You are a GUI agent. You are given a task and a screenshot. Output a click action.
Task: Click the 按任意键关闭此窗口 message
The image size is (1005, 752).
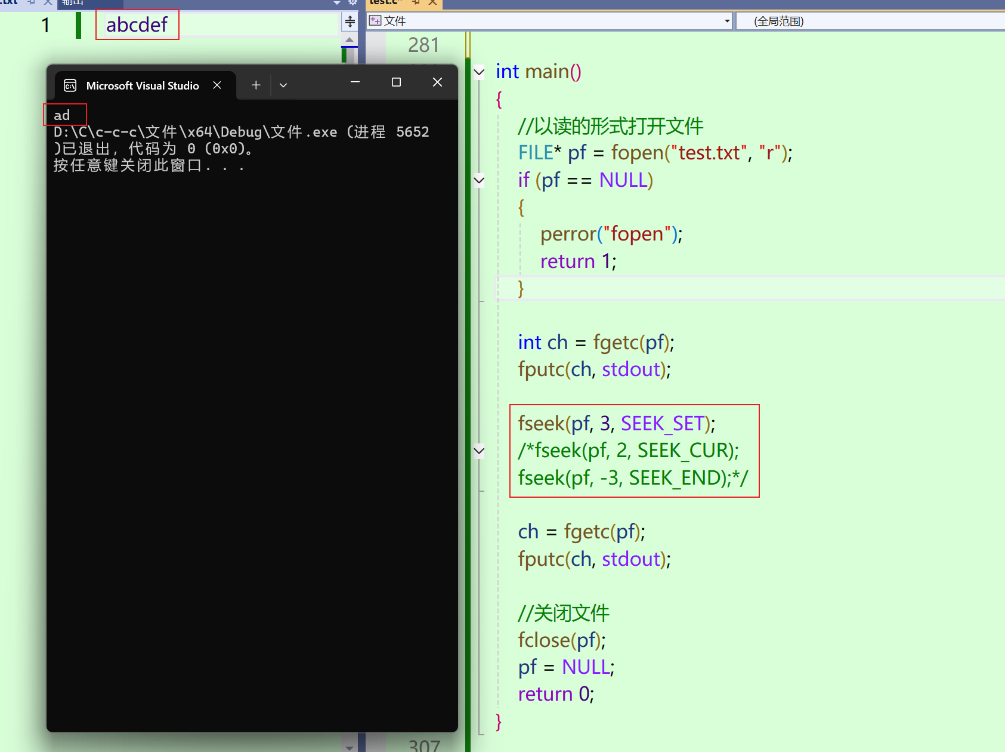(149, 165)
